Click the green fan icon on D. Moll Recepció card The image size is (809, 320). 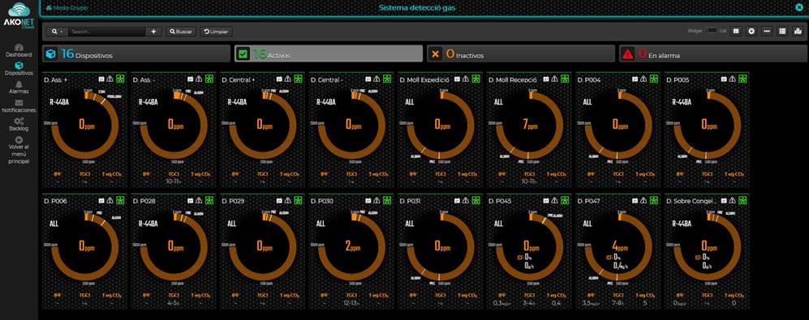tap(565, 79)
